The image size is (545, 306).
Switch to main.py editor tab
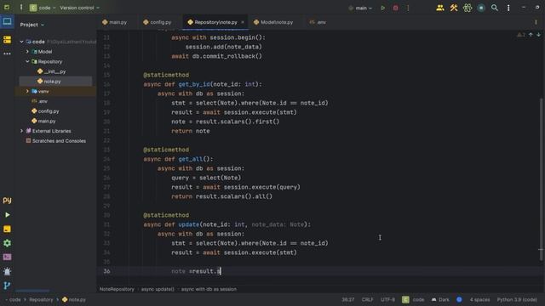point(115,22)
